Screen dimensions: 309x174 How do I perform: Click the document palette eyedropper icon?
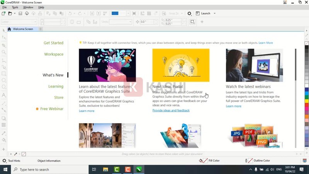pyautogui.click(x=15, y=154)
